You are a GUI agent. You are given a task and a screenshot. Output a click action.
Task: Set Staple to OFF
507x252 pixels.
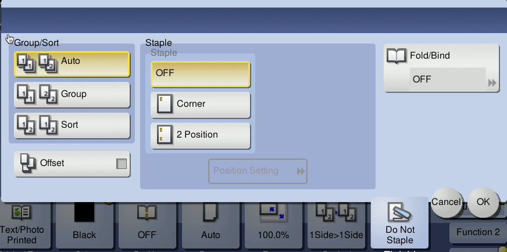coord(201,74)
